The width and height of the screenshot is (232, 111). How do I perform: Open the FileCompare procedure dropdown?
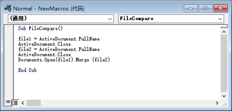[171, 19]
